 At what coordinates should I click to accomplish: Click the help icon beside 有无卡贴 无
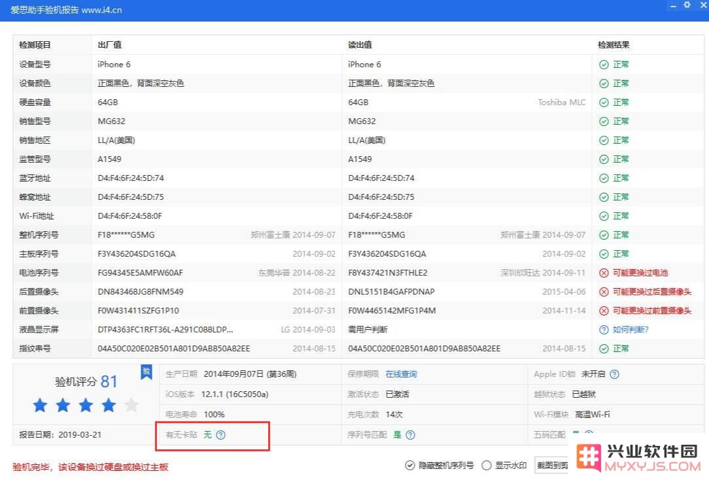(220, 435)
